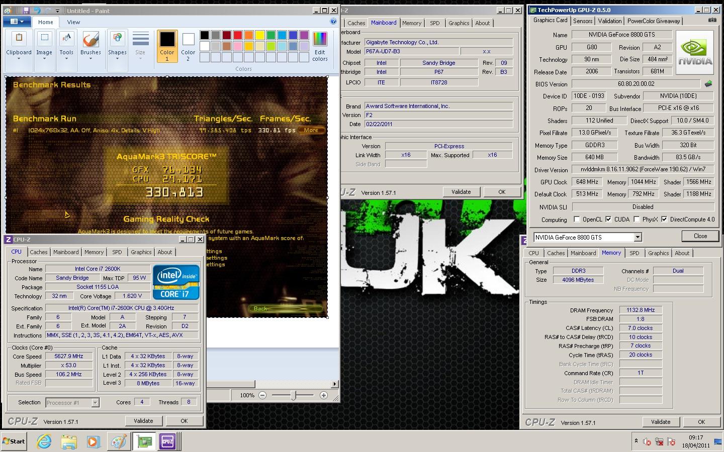The image size is (724, 452).
Task: Show hidden system tray icons
Action: (636, 441)
